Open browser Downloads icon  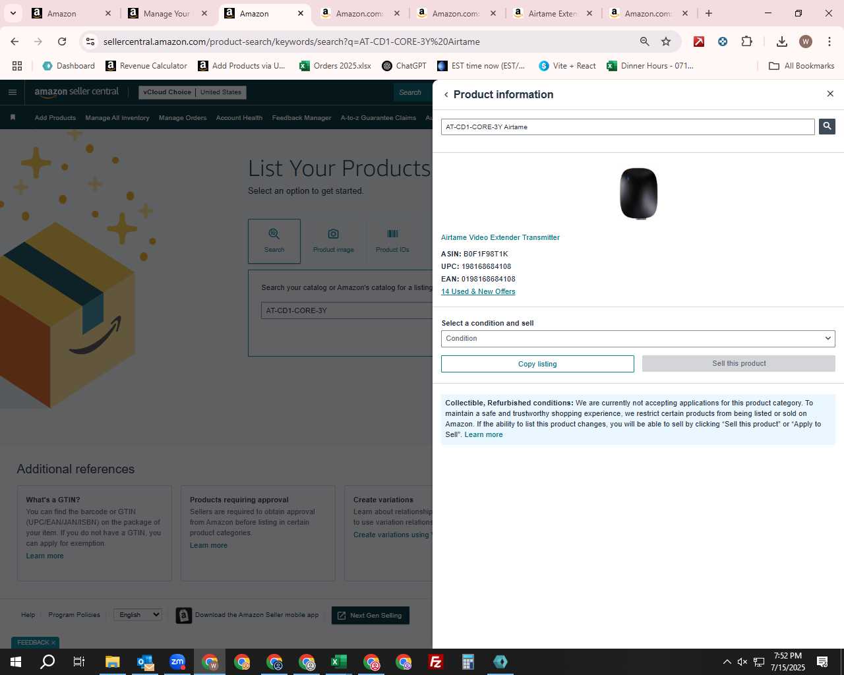pos(782,42)
